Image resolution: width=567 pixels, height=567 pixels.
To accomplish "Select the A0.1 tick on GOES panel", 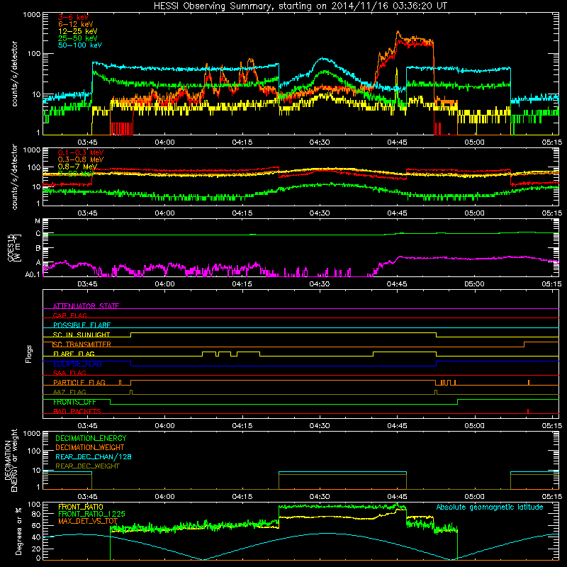I will click(33, 274).
